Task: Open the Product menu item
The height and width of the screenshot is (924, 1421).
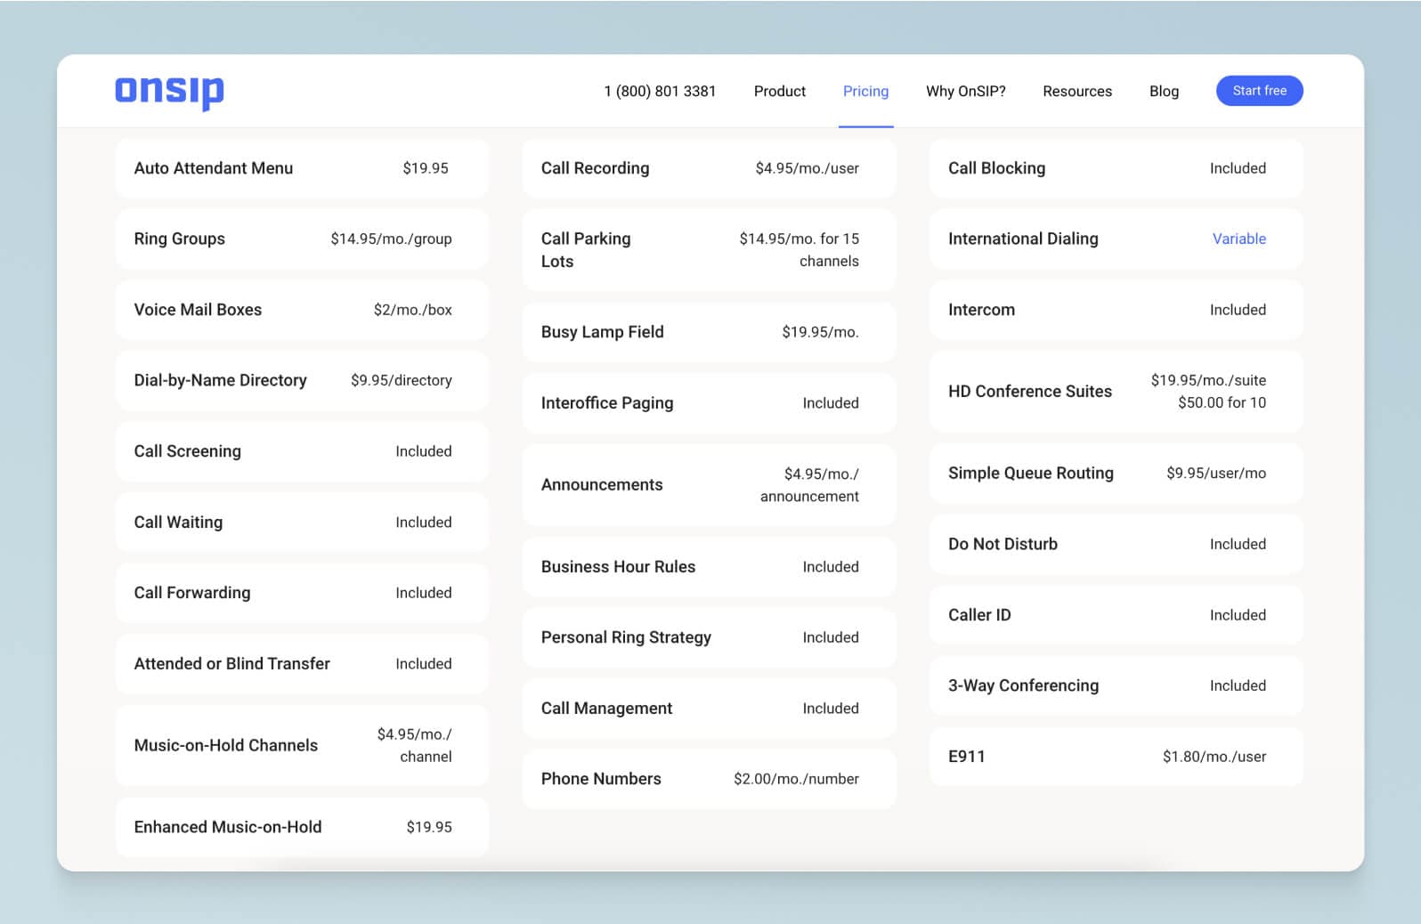Action: [x=779, y=91]
